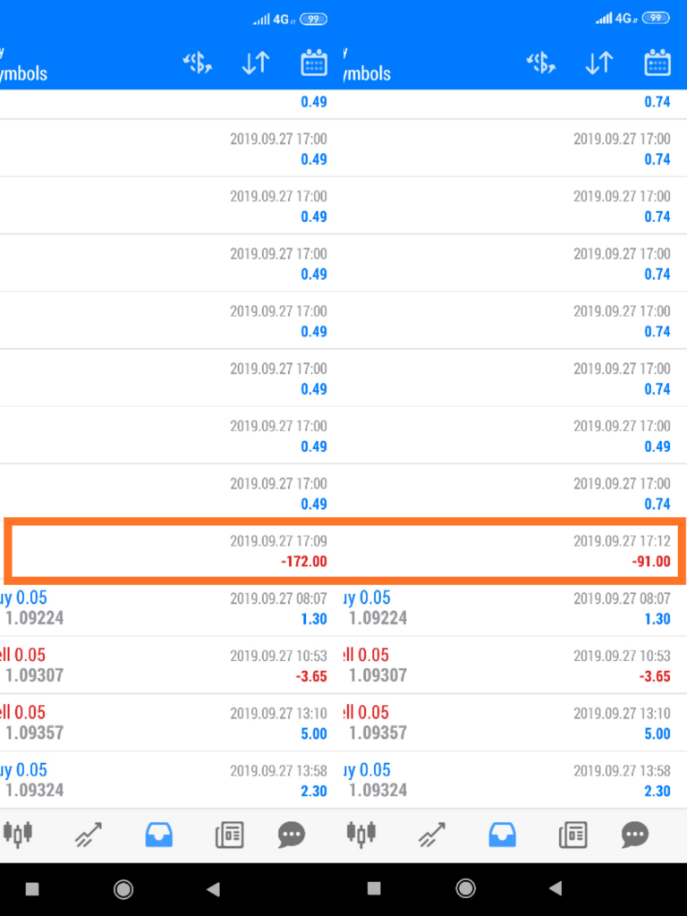This screenshot has width=687, height=916.
Task: Tap Android recent-apps square below the -91.00 screen
Action: click(374, 889)
